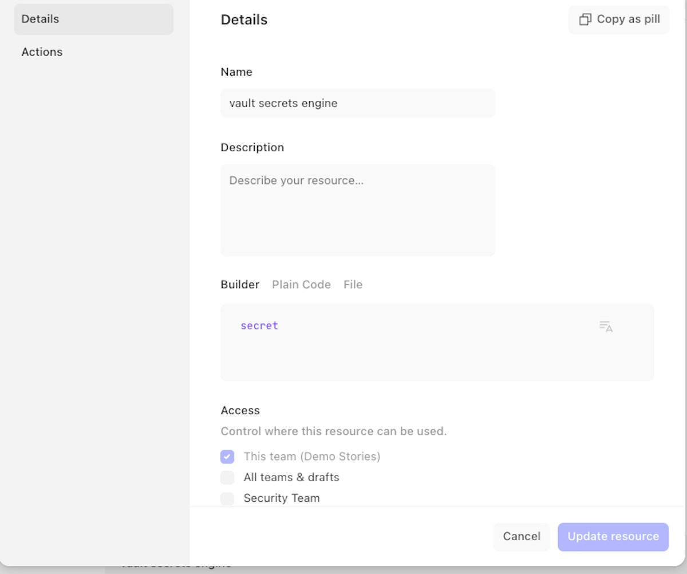This screenshot has width=687, height=574.
Task: Select the purple secret value in builder
Action: [259, 325]
